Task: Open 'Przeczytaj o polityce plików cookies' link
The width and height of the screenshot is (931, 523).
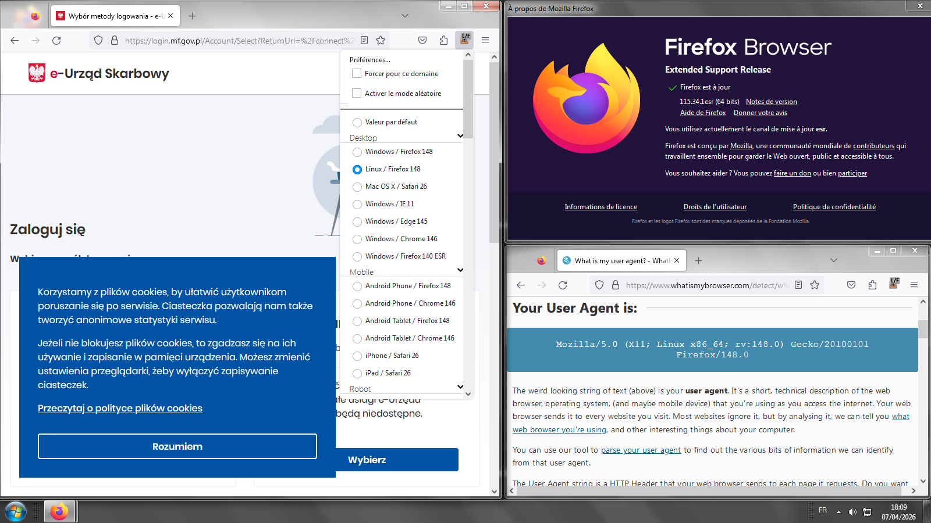Action: [120, 409]
